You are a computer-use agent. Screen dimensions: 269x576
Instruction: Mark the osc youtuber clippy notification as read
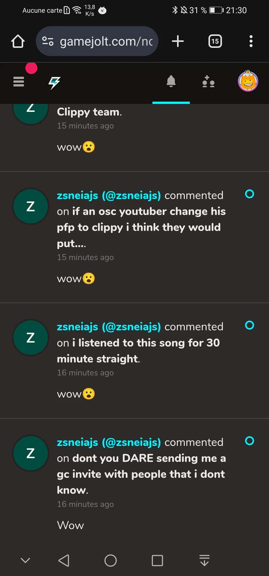[x=250, y=194]
